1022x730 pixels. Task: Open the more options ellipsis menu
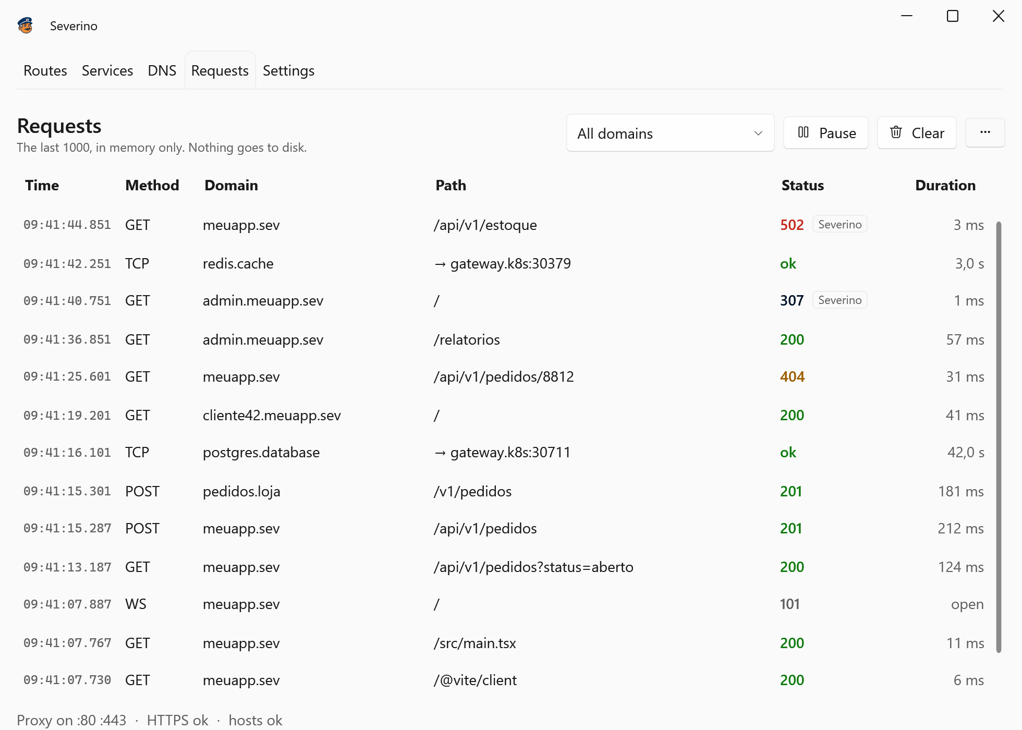click(x=985, y=132)
